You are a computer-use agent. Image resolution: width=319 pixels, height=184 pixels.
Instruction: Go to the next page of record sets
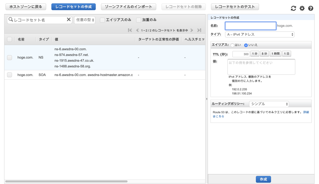point(192,30)
